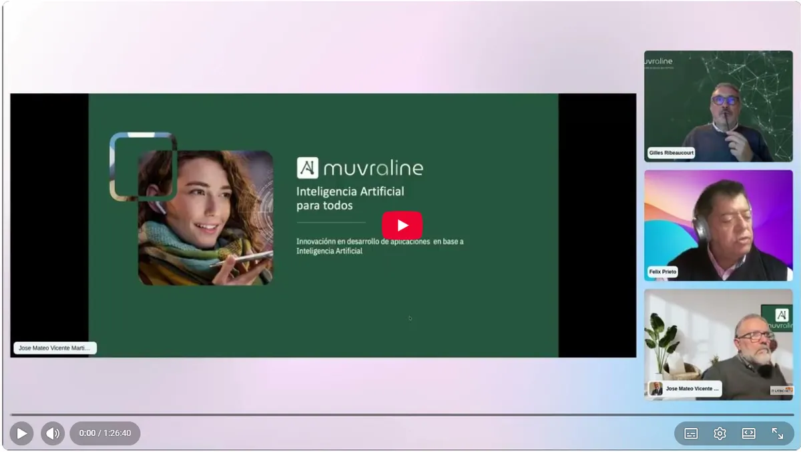This screenshot has width=801, height=452.
Task: Select Felix Prieto's video thumbnail
Action: point(718,225)
